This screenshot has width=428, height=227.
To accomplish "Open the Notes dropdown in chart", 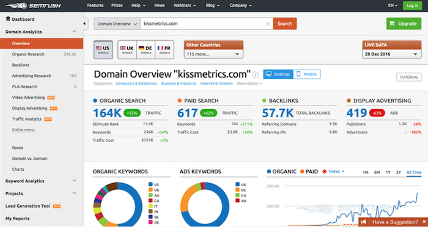I will coord(336,171).
